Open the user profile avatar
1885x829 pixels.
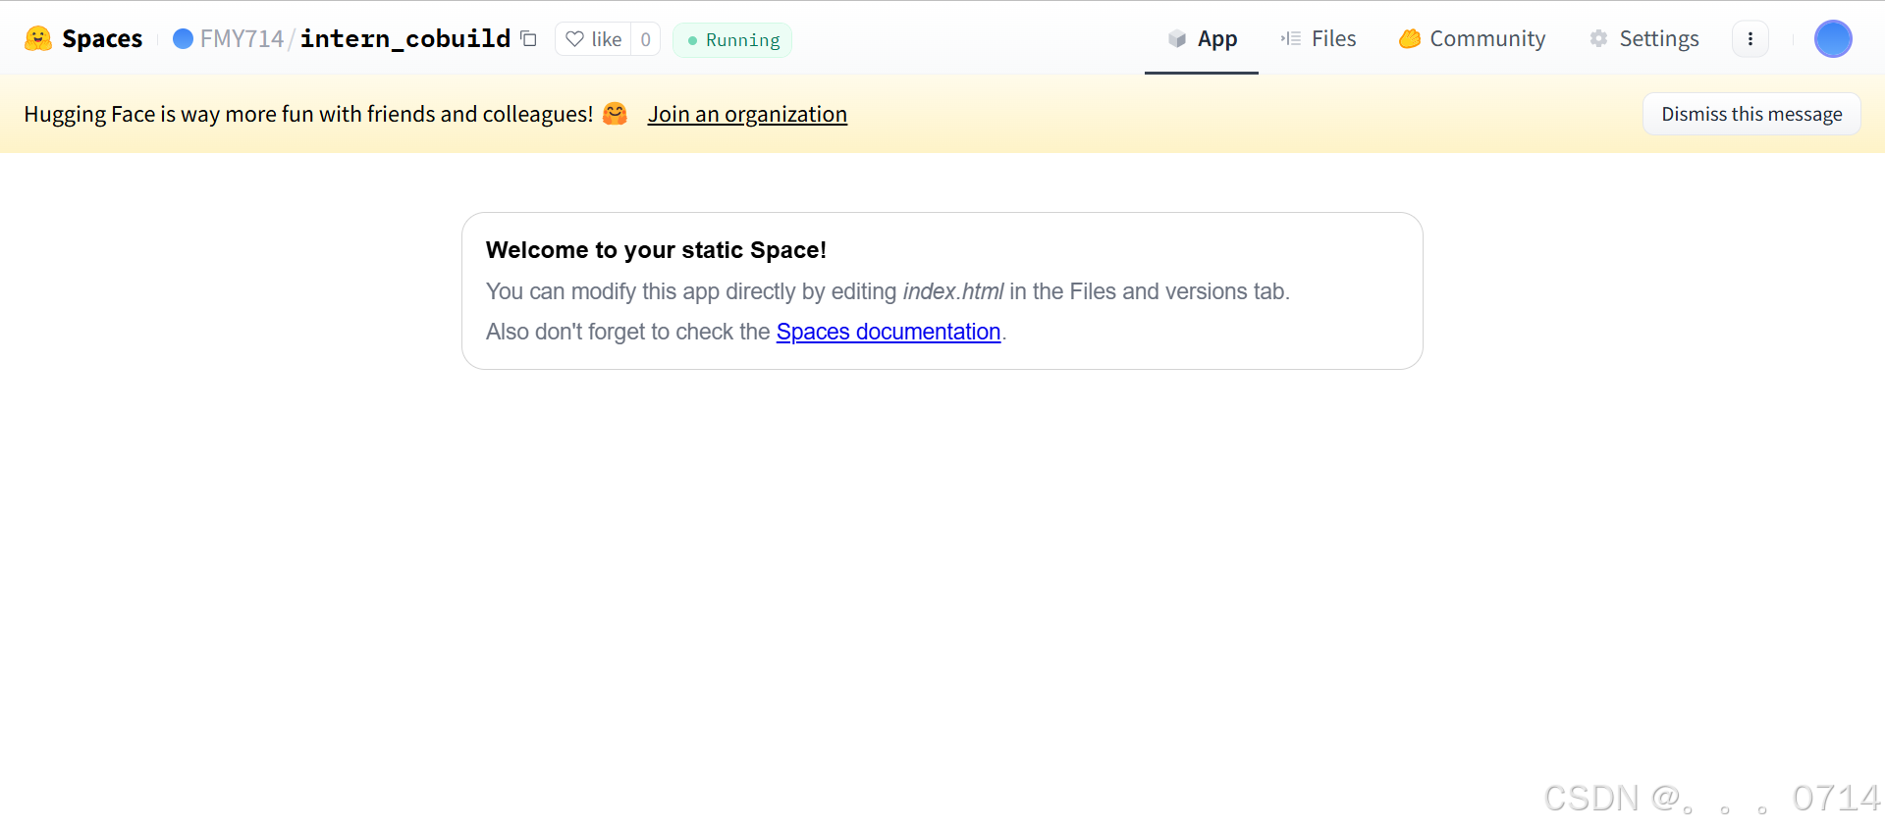click(x=1832, y=39)
